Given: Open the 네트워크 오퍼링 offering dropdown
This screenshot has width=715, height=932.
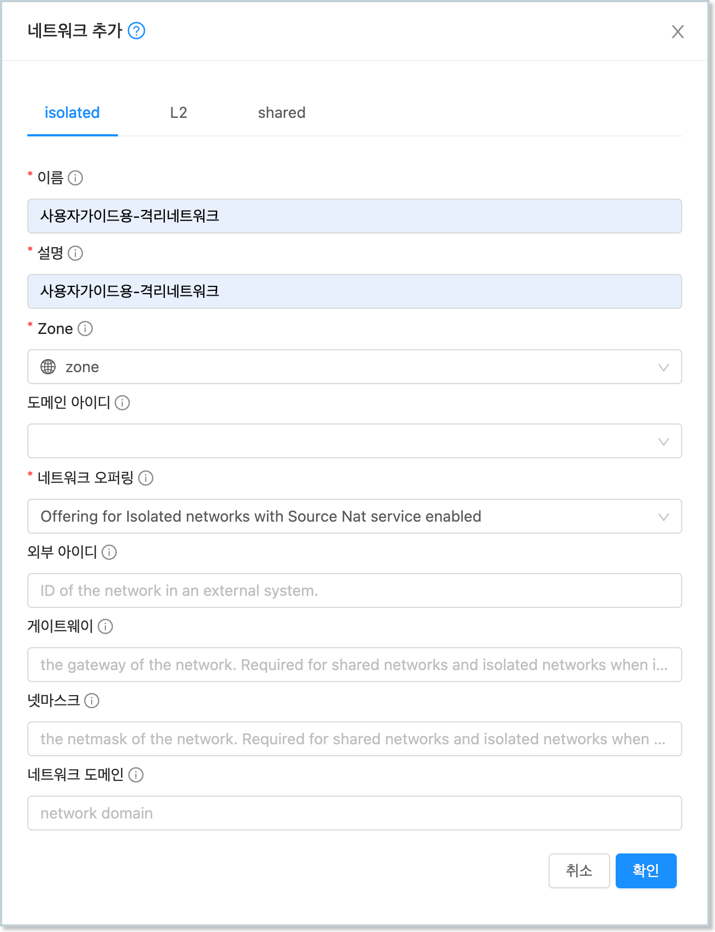Looking at the screenshot, I should click(x=354, y=516).
